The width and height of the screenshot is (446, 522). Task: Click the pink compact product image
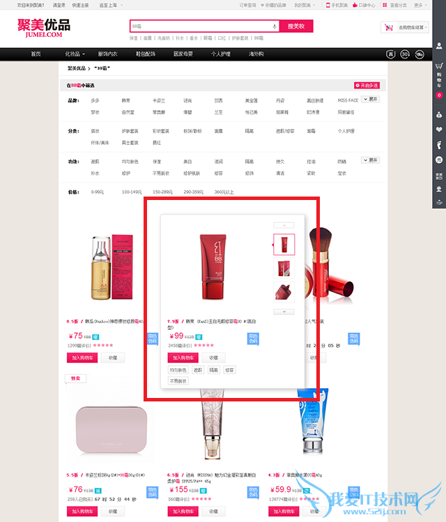[x=111, y=429]
